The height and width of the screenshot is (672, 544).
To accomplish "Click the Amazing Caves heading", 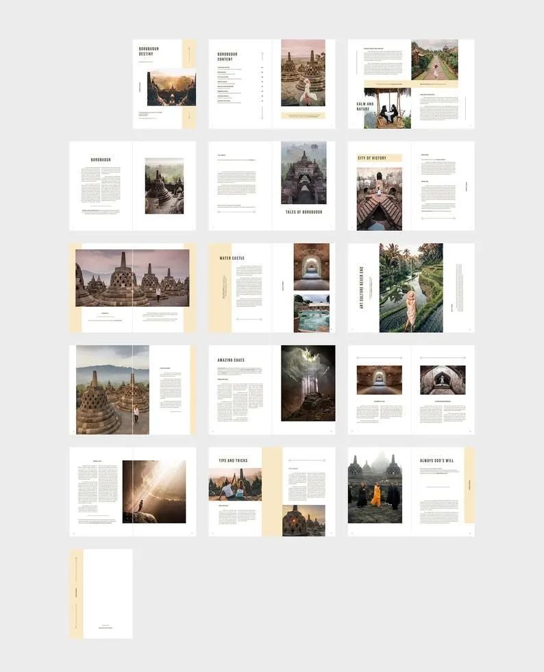I will coord(231,360).
